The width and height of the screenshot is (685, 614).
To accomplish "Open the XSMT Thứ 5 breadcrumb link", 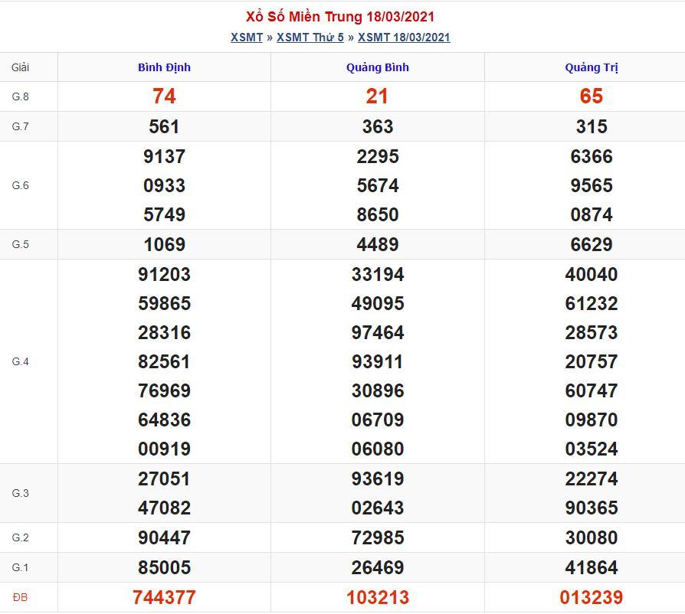I will coord(310,38).
